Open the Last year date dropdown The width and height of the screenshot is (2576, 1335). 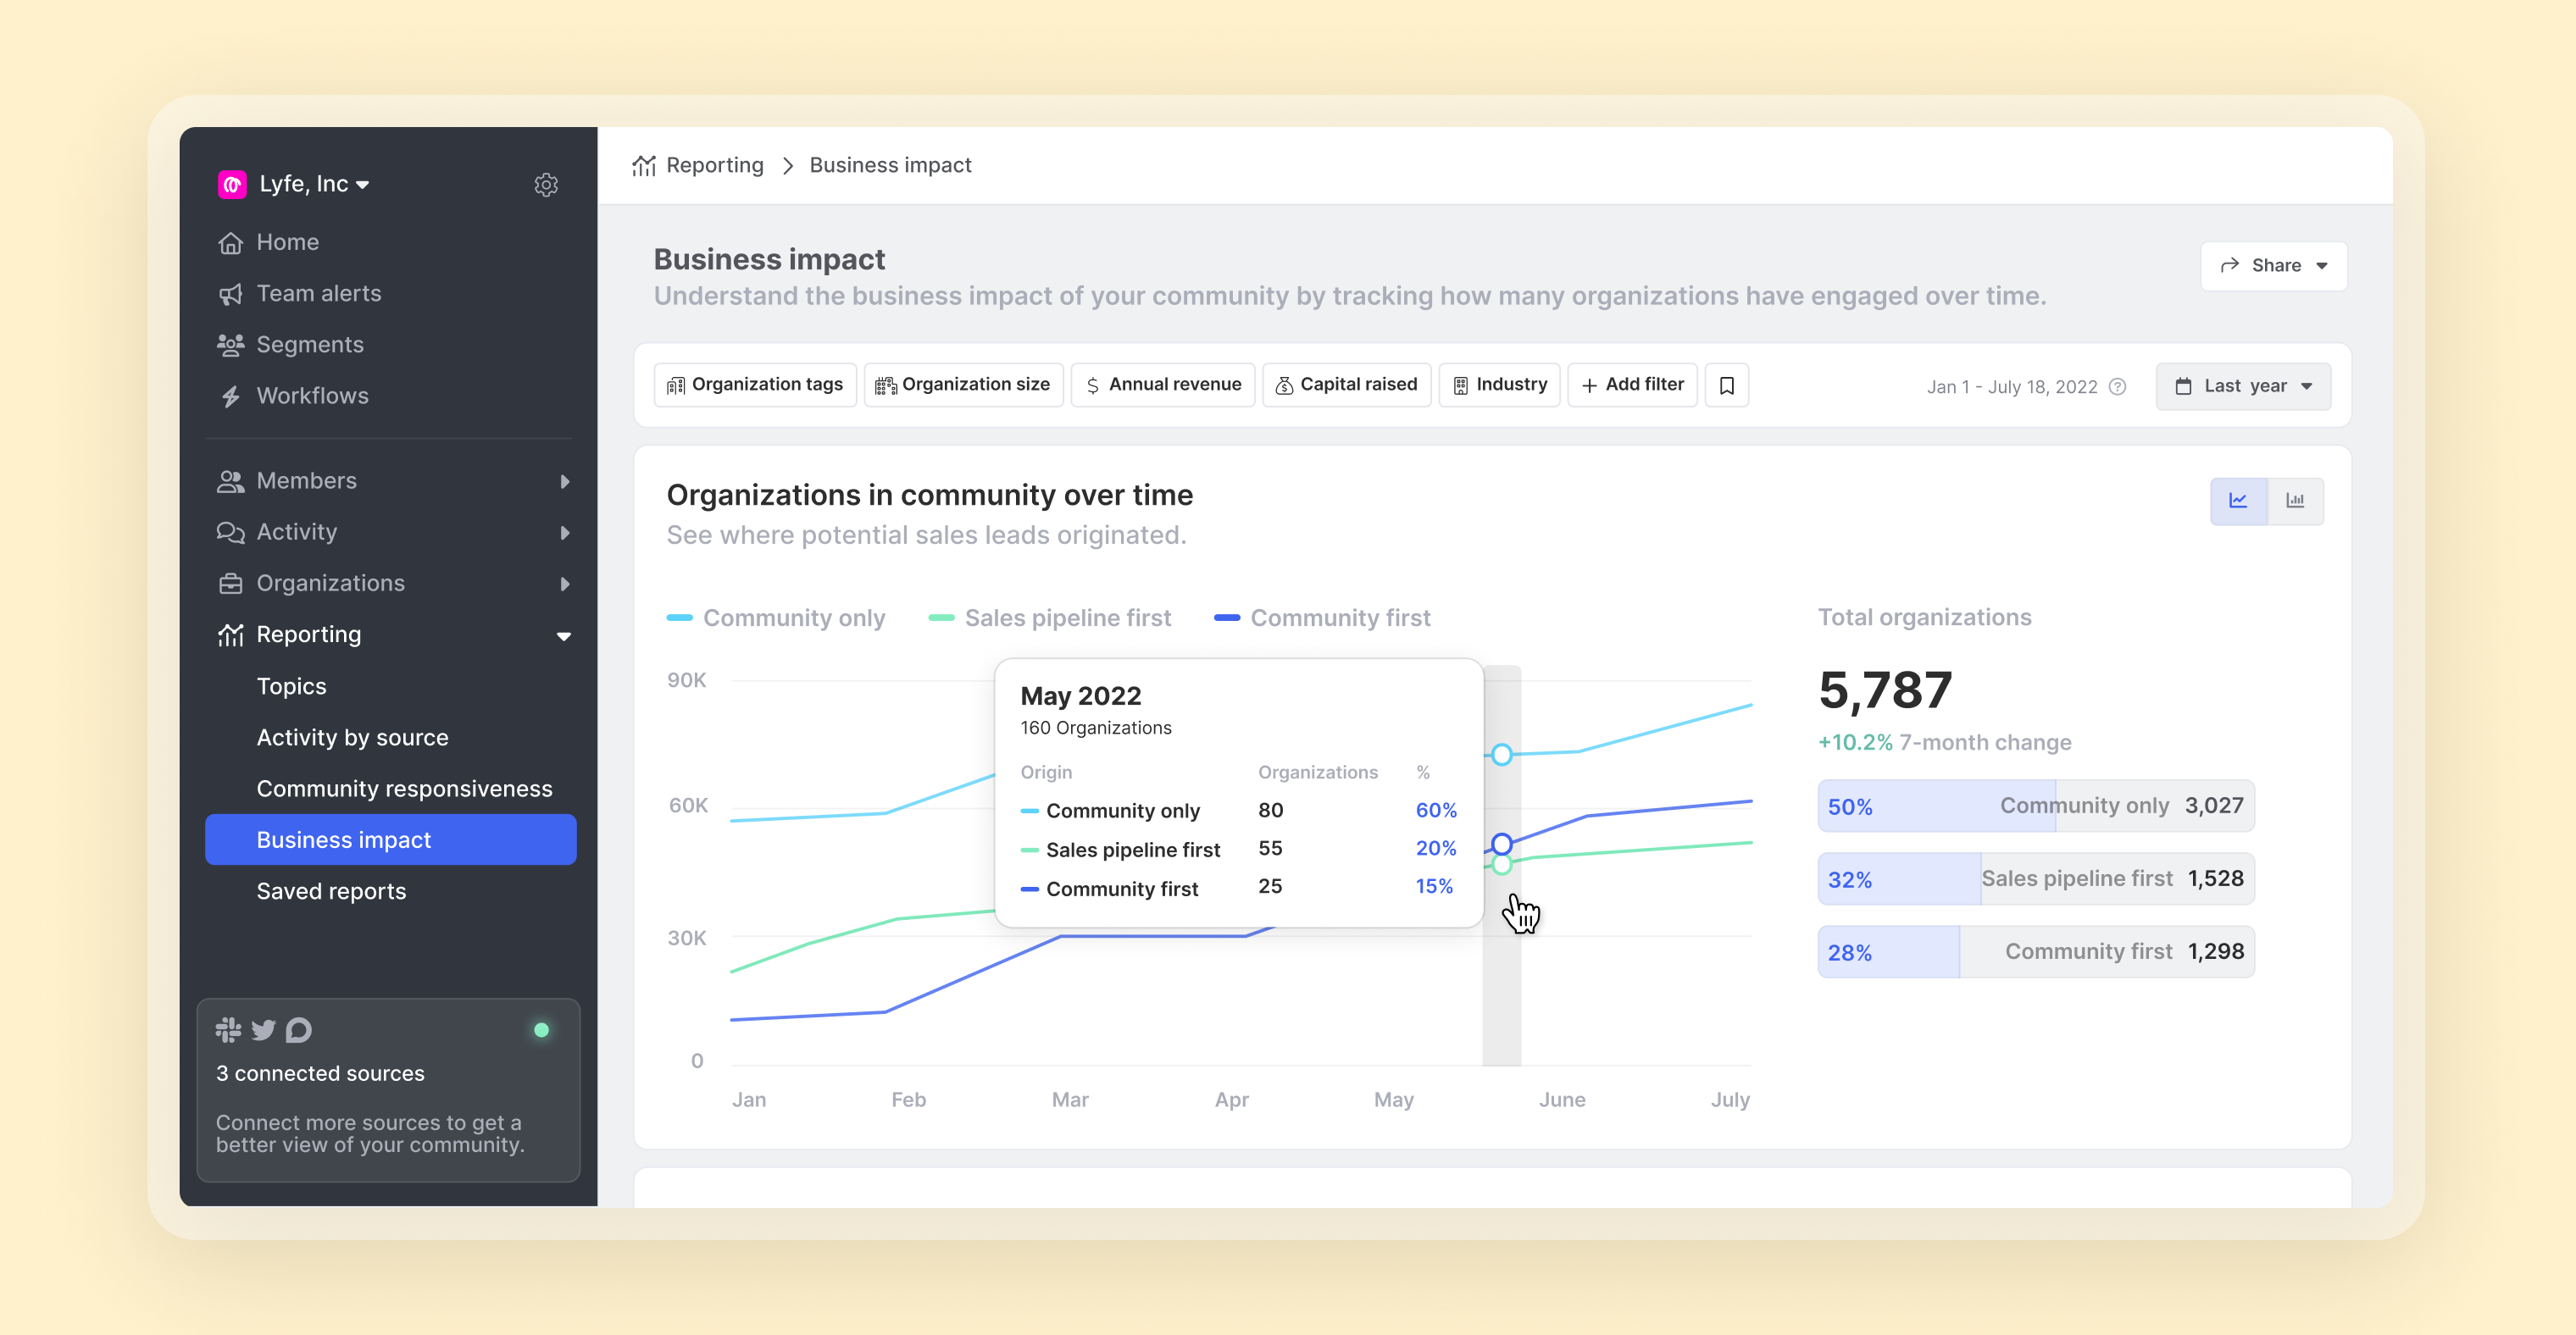pyautogui.click(x=2243, y=387)
